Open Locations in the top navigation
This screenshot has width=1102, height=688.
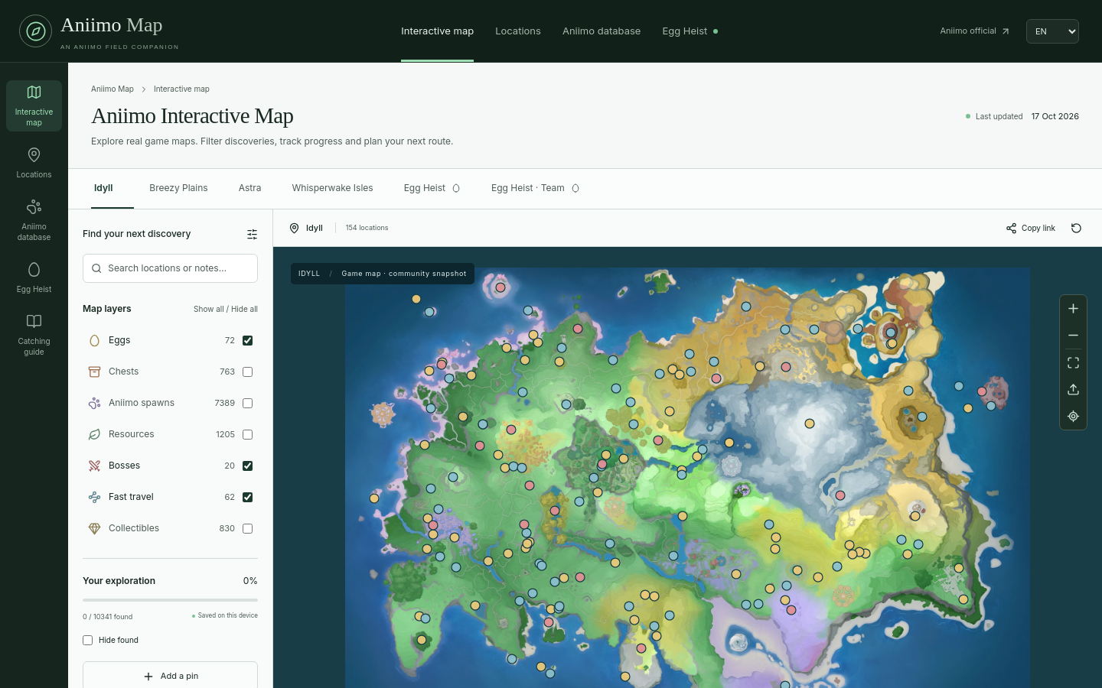pos(518,31)
